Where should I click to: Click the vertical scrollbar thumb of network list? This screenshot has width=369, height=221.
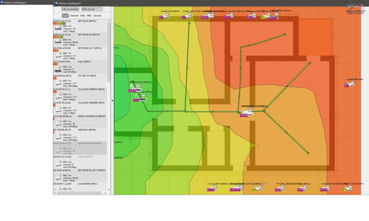pyautogui.click(x=108, y=52)
